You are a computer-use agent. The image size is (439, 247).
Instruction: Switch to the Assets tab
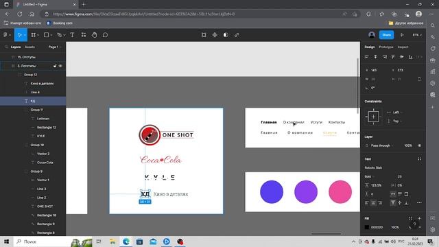[29, 47]
